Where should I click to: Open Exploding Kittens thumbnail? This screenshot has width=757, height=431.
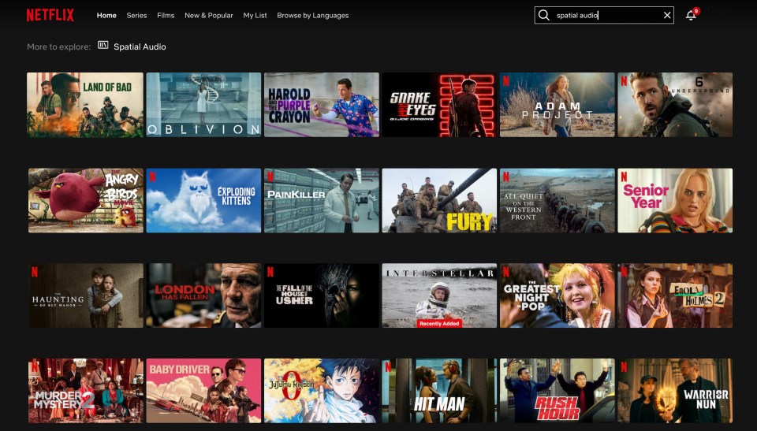click(203, 200)
